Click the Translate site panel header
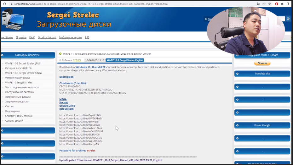 262,74
